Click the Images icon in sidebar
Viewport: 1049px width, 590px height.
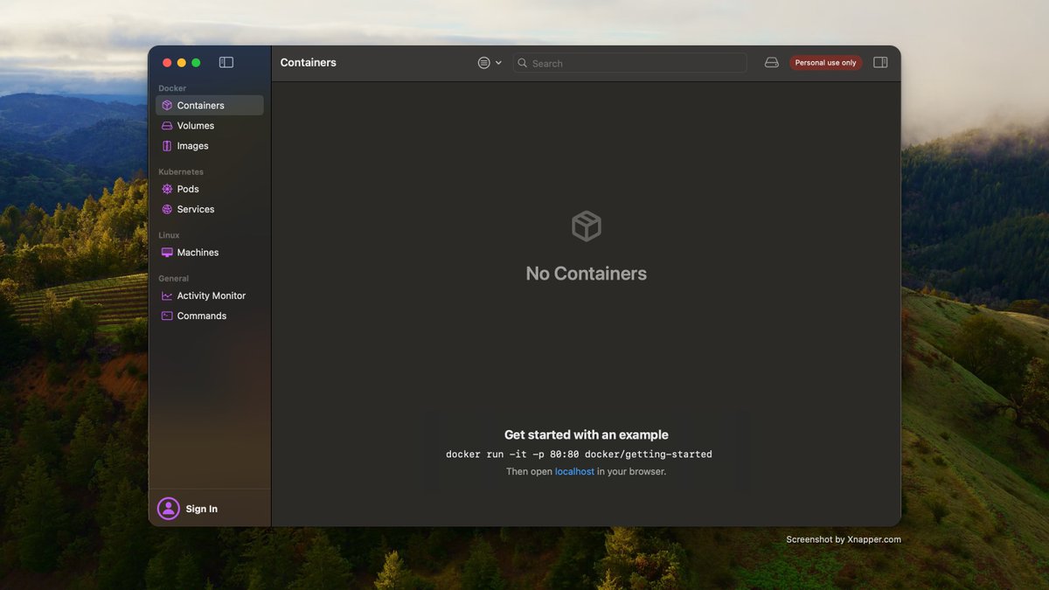point(167,146)
